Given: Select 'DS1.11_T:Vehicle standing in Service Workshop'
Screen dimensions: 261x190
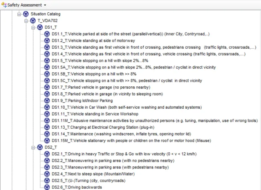Looking at the screenshot, I should [95, 114].
